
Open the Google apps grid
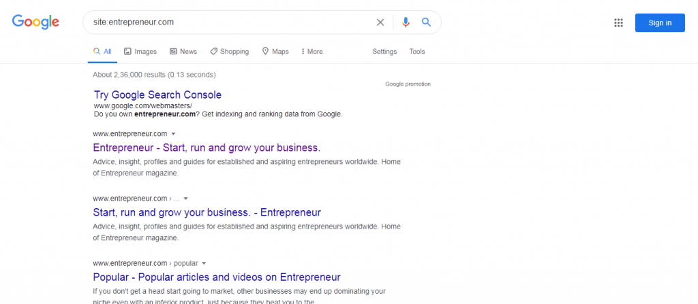(618, 22)
